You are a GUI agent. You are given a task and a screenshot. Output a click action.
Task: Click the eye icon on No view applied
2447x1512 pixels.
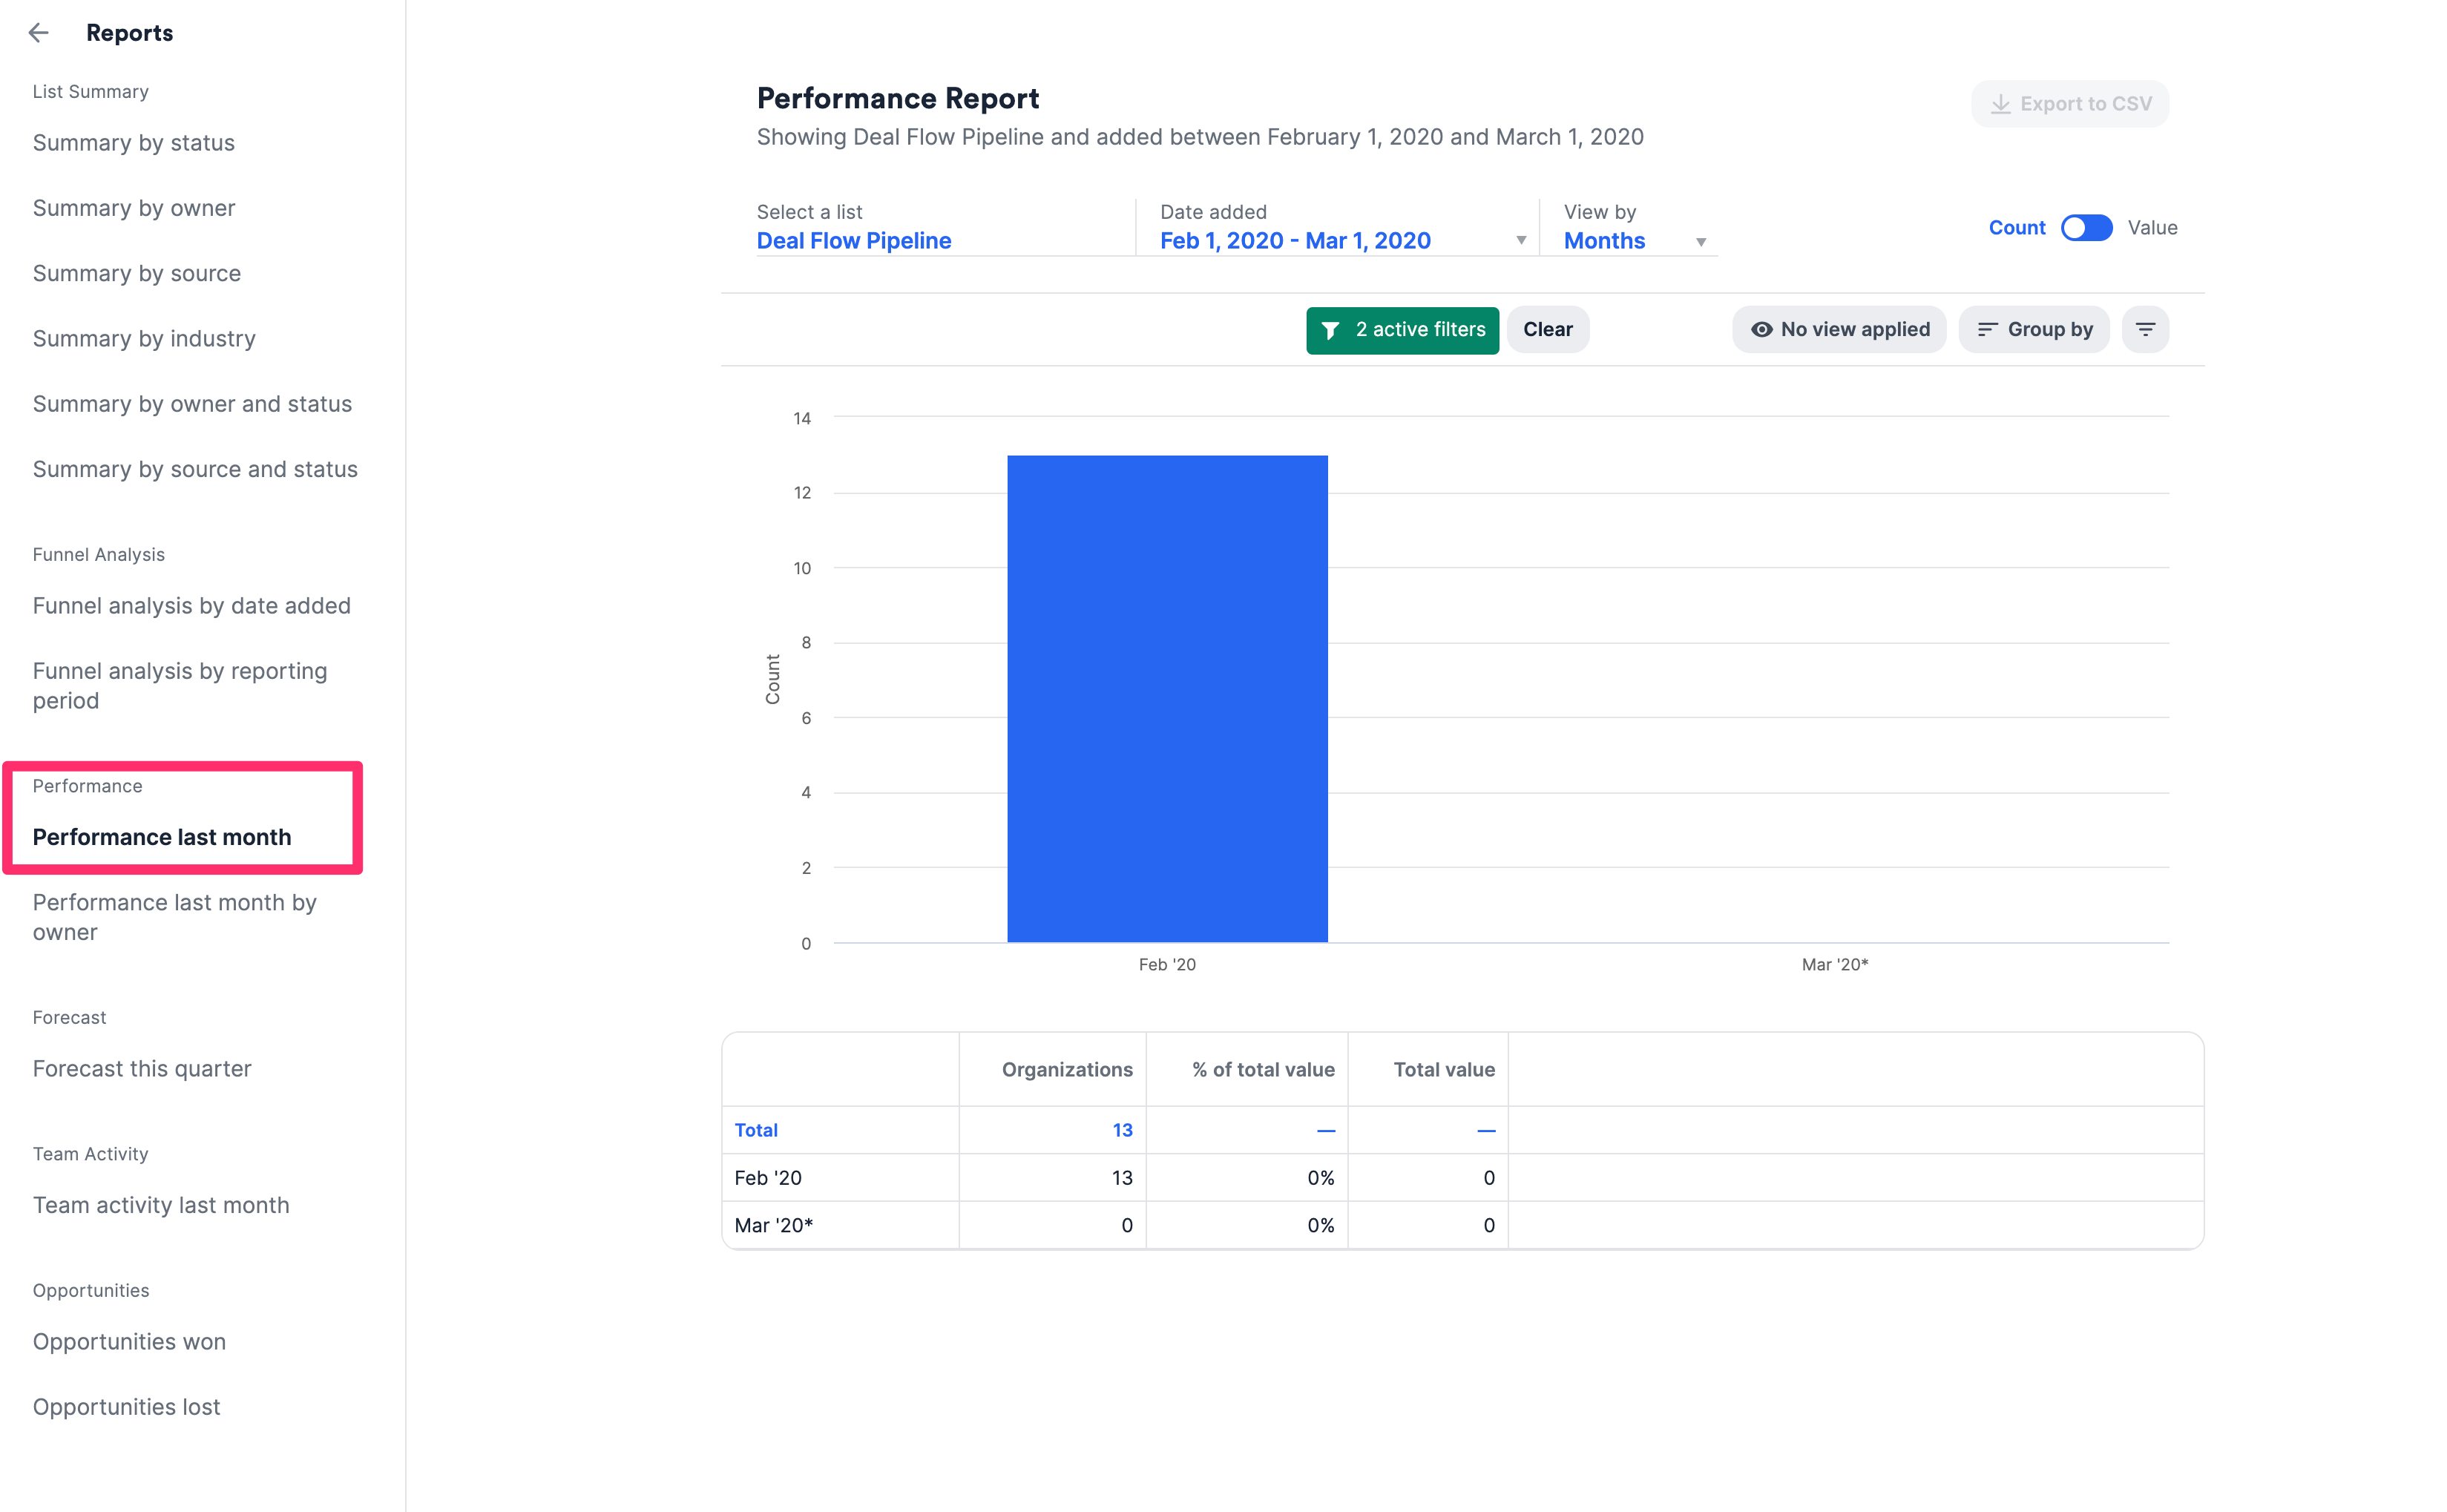pyautogui.click(x=1762, y=329)
